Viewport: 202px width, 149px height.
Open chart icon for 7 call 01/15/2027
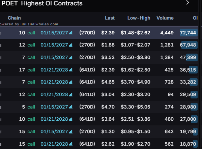(x=70, y=57)
